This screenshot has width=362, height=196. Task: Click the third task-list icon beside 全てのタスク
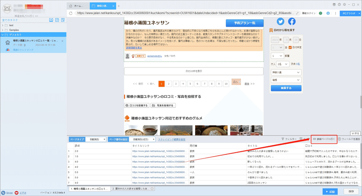tap(63, 20)
